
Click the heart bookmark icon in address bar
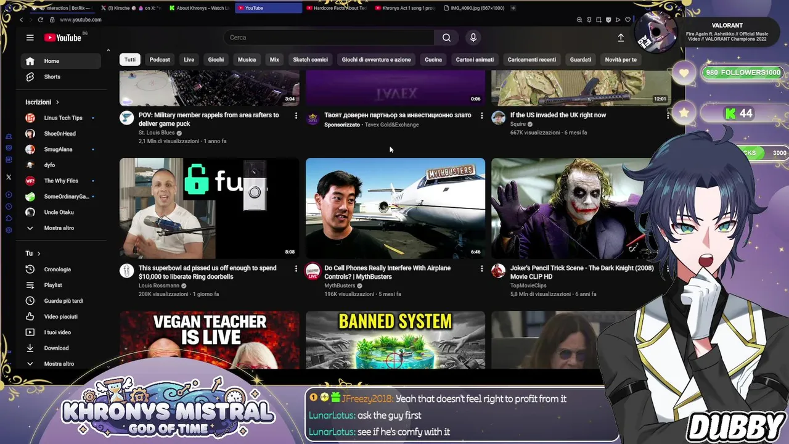click(x=628, y=20)
